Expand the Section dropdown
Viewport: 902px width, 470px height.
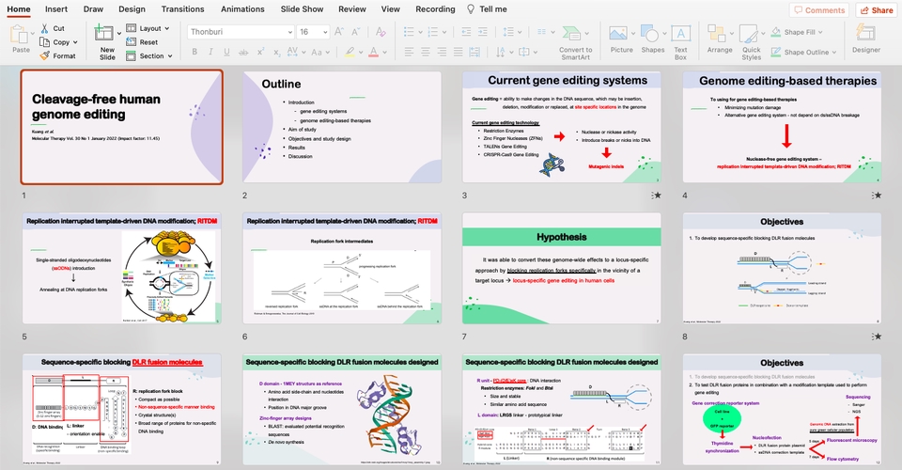coord(170,55)
